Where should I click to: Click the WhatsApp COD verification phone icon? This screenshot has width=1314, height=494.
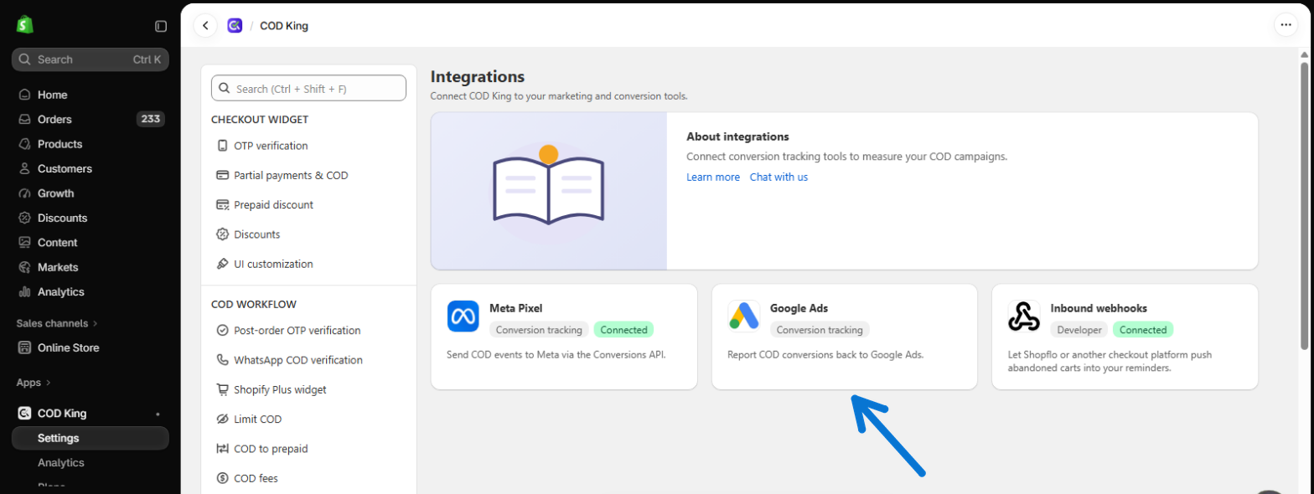222,360
